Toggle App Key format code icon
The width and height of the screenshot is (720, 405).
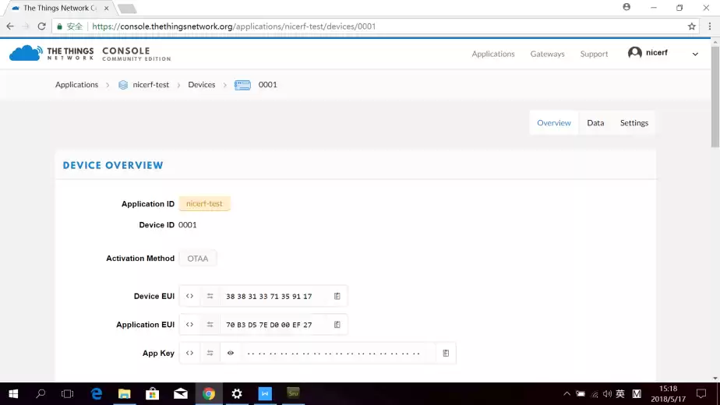[x=189, y=354]
